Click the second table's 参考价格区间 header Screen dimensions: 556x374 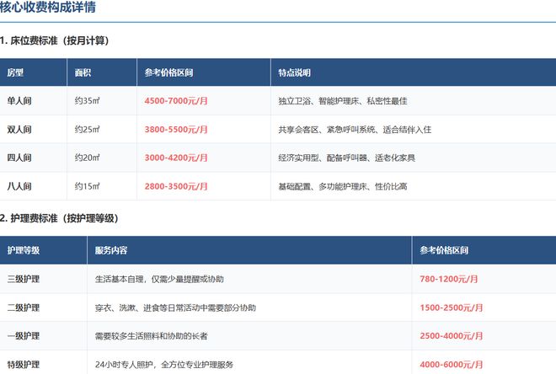click(x=444, y=250)
